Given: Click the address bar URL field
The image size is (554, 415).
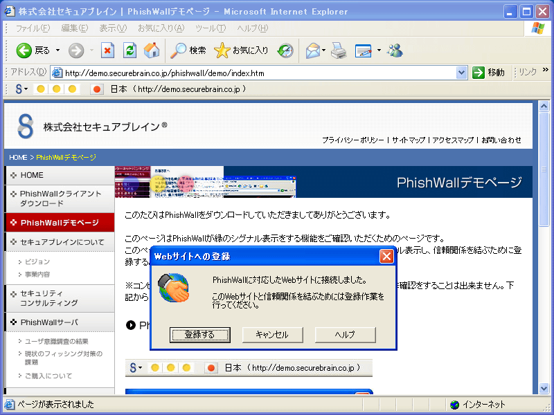Looking at the screenshot, I should pyautogui.click(x=259, y=73).
